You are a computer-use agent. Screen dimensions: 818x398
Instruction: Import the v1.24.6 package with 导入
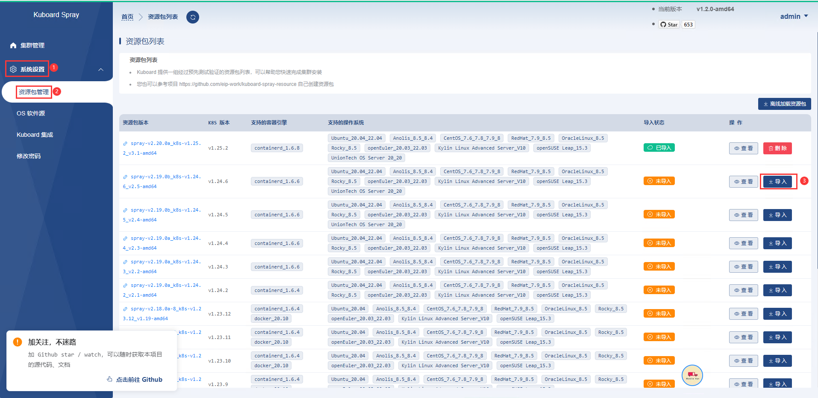(x=777, y=182)
